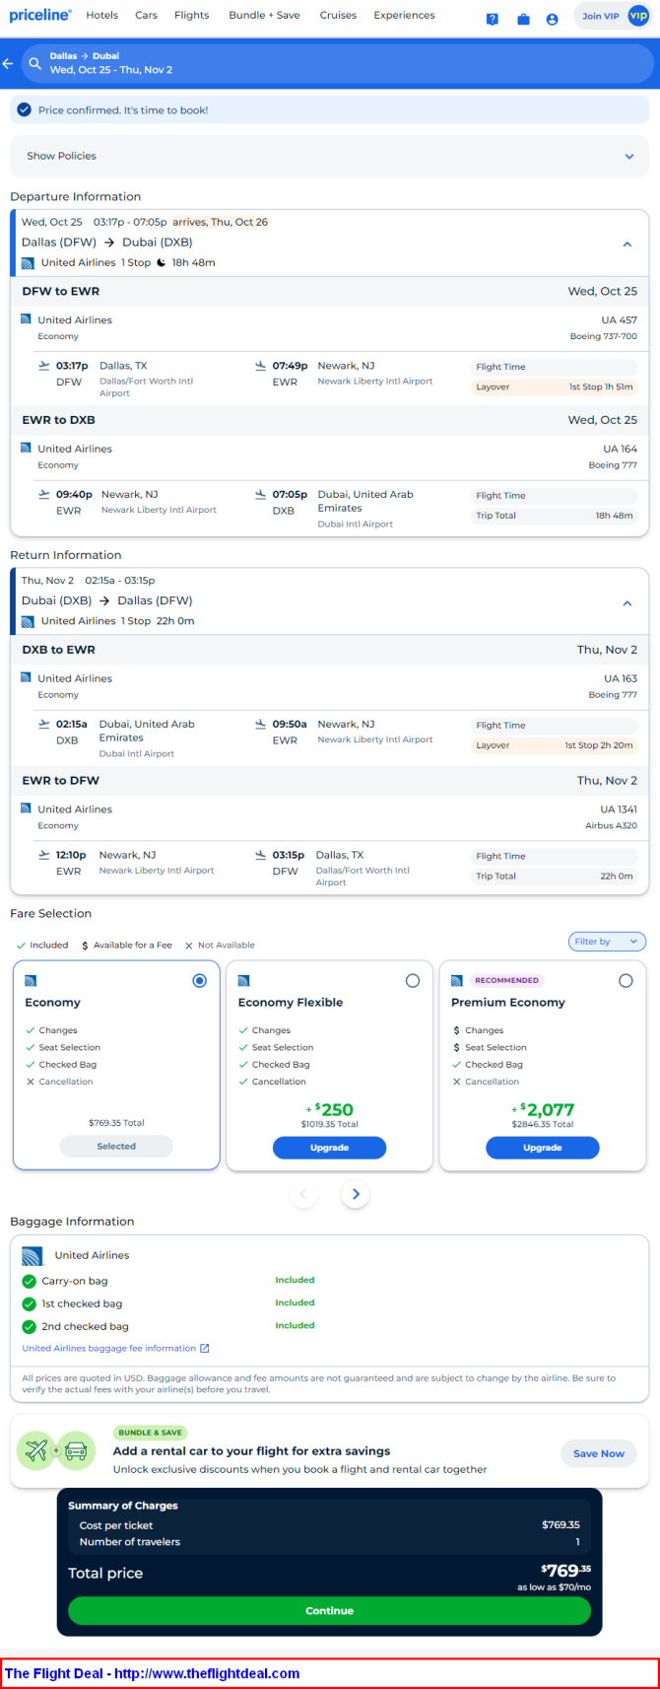
Task: Click the price confirmed checkmark icon
Action: pyautogui.click(x=25, y=110)
